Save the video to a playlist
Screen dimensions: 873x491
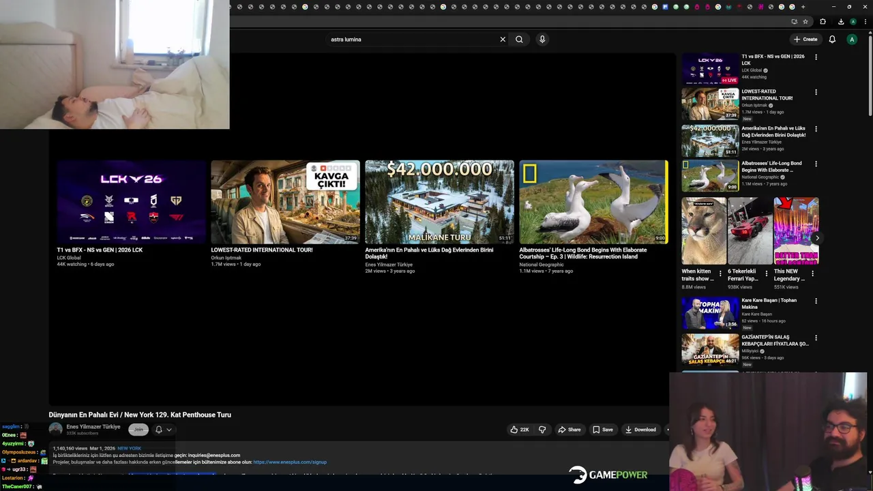tap(603, 430)
